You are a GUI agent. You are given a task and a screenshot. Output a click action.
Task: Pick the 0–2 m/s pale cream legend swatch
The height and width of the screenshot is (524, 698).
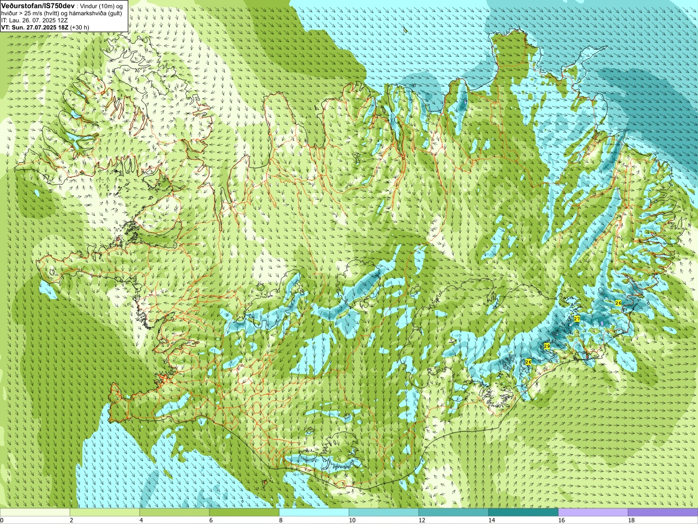pyautogui.click(x=35, y=513)
